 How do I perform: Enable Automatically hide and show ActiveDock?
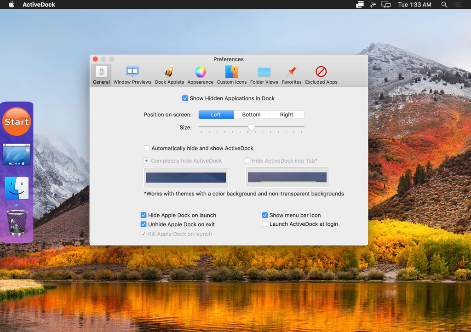(147, 149)
